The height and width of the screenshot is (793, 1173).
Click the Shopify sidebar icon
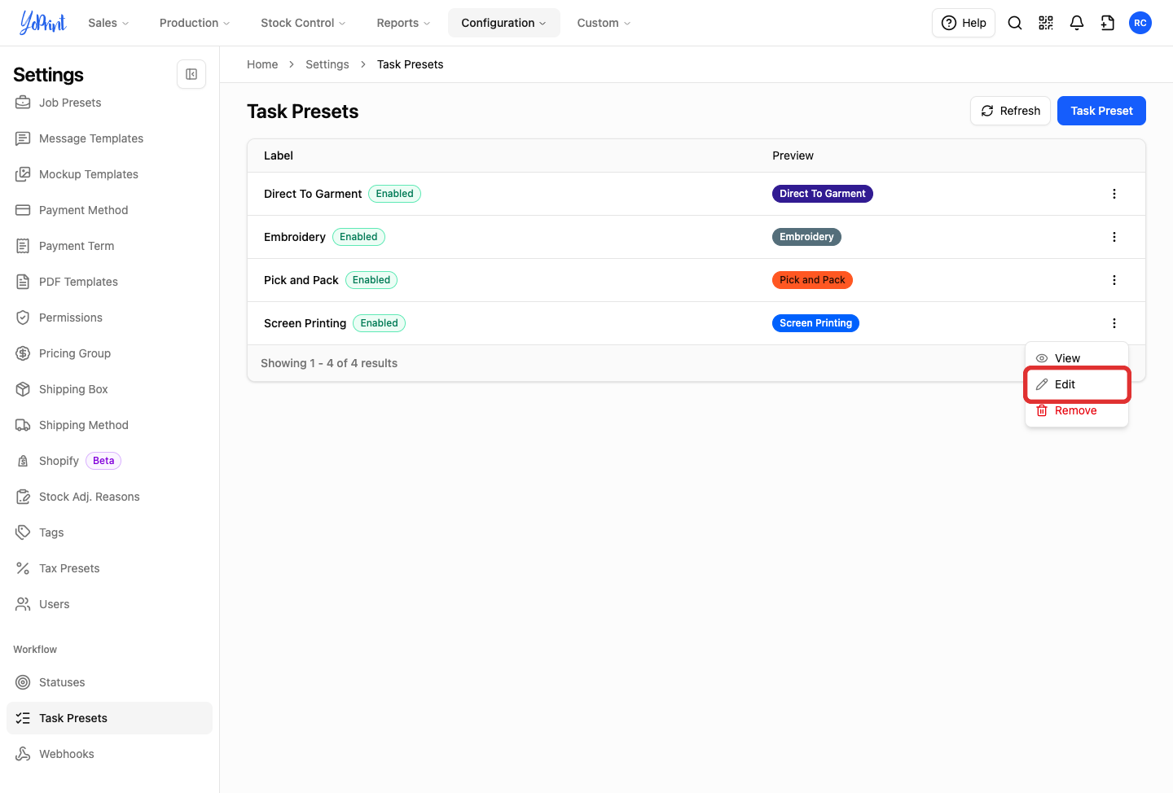(x=23, y=461)
